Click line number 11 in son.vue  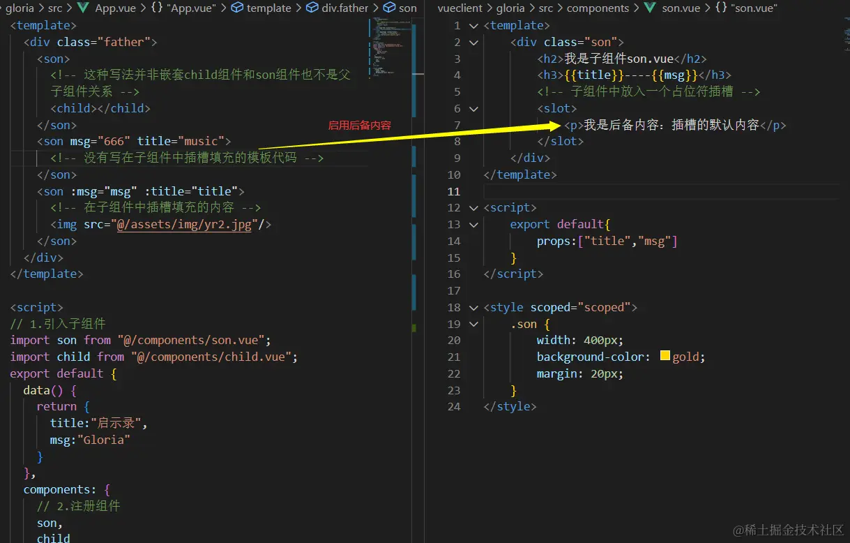pos(454,191)
